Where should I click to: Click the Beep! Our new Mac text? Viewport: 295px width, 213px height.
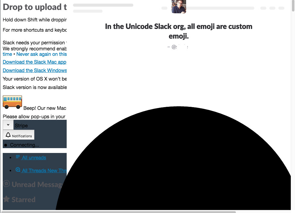point(45,108)
